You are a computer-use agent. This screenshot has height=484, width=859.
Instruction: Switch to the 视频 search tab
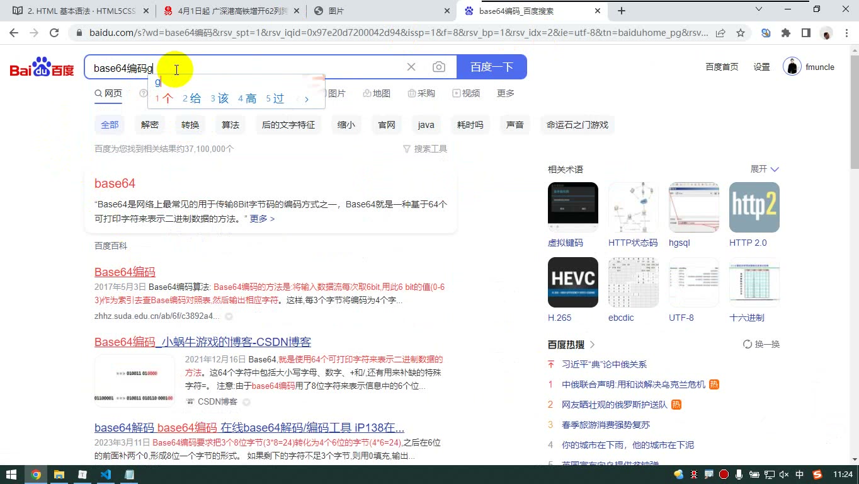466,93
